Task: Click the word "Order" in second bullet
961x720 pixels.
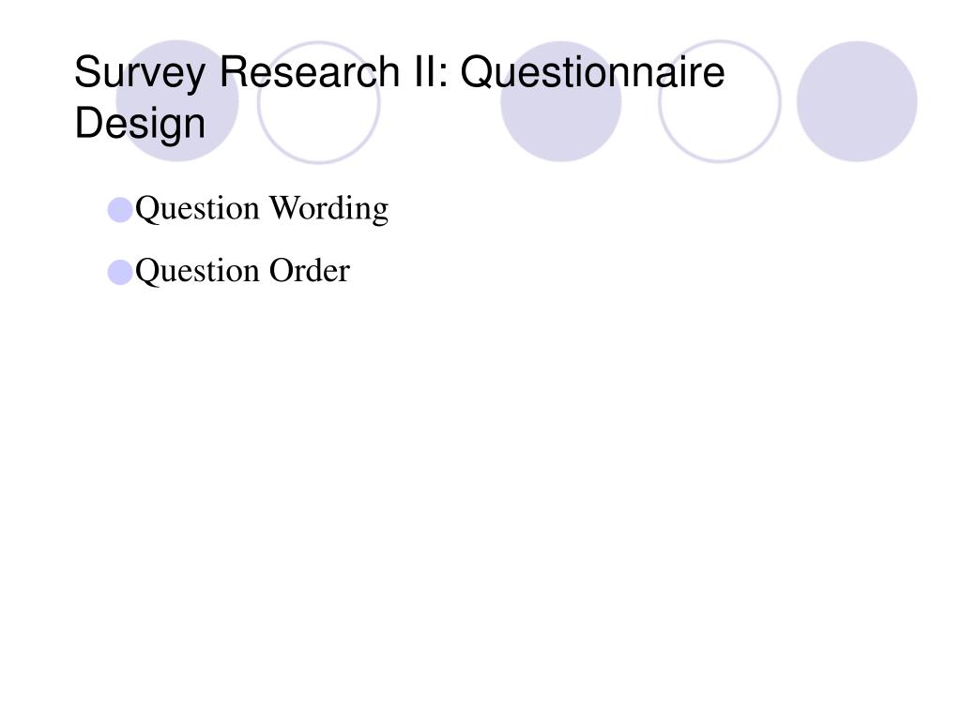Action: click(310, 270)
